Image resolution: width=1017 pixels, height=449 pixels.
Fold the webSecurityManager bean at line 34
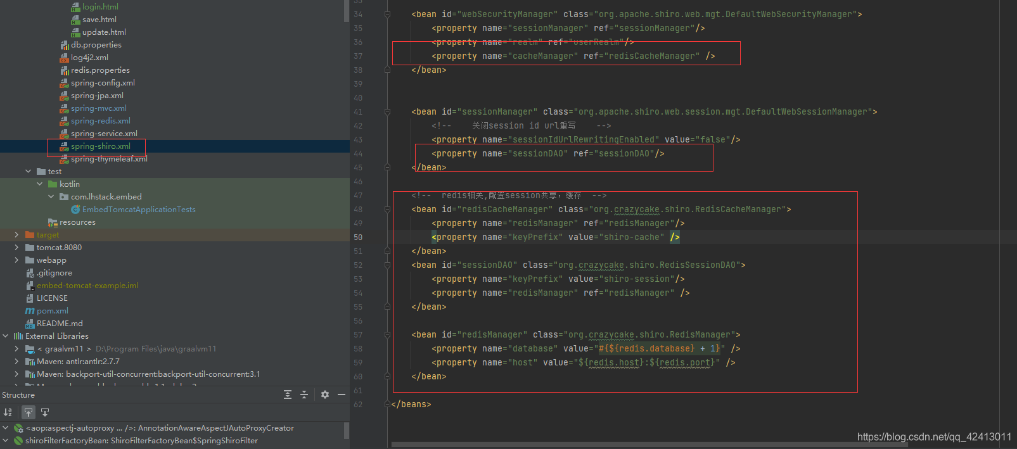(x=387, y=14)
